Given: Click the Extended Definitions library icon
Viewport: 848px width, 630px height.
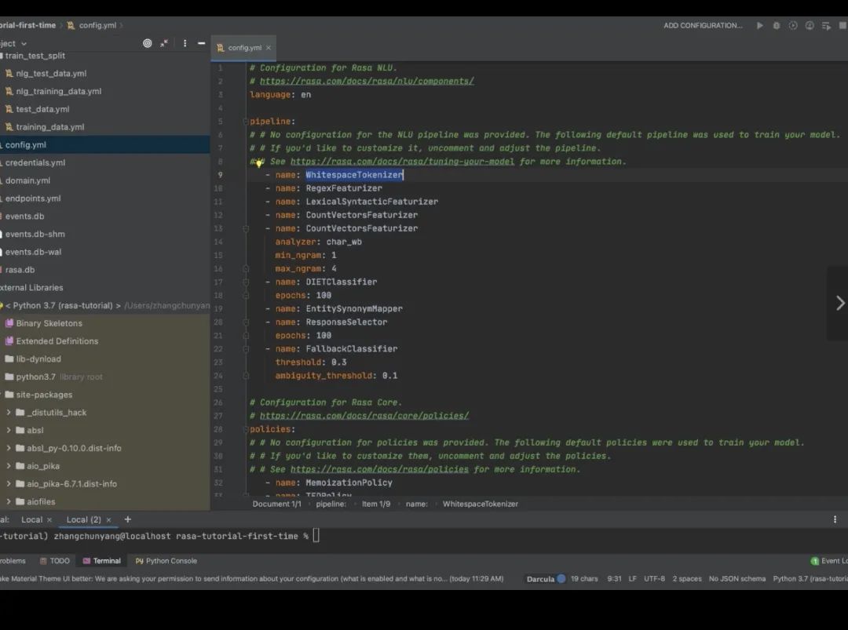Looking at the screenshot, I should (x=9, y=341).
